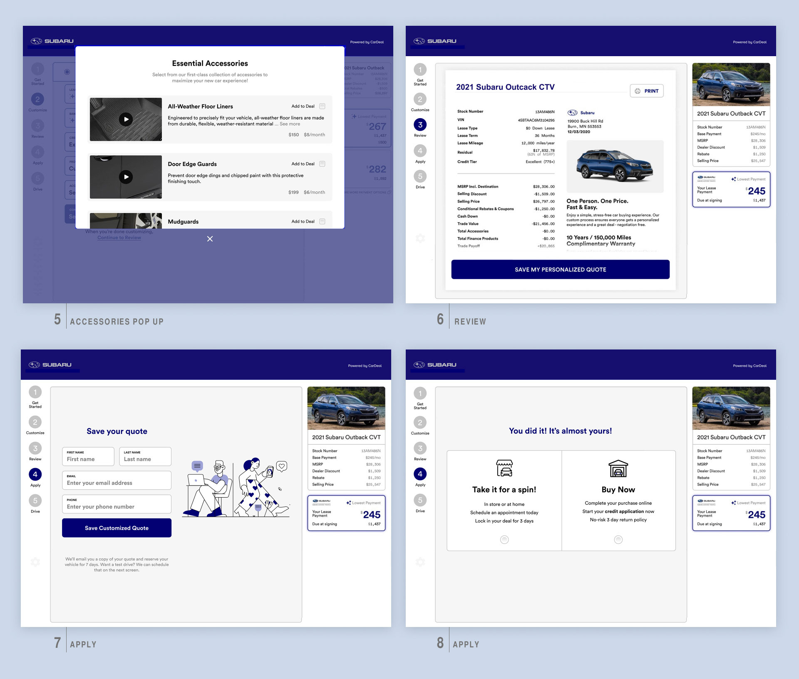
Task: Open car photo on Save your quote screen sidebar
Action: click(346, 408)
